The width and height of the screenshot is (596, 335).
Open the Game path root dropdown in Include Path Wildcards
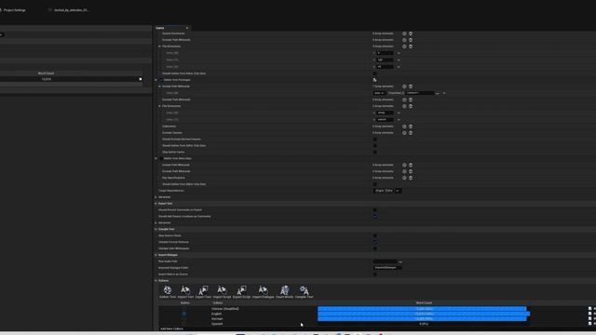pyautogui.click(x=379, y=93)
